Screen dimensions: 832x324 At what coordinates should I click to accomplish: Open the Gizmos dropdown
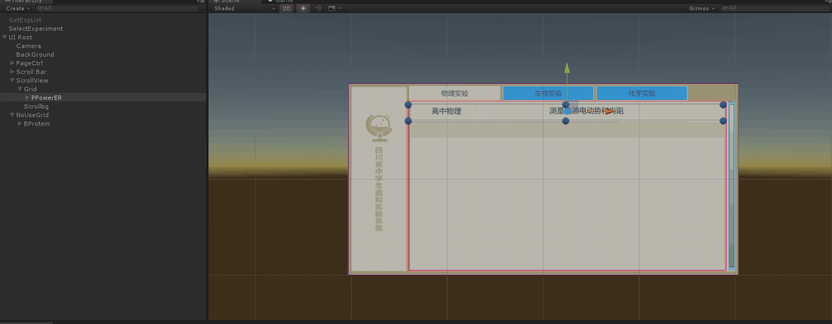[702, 8]
